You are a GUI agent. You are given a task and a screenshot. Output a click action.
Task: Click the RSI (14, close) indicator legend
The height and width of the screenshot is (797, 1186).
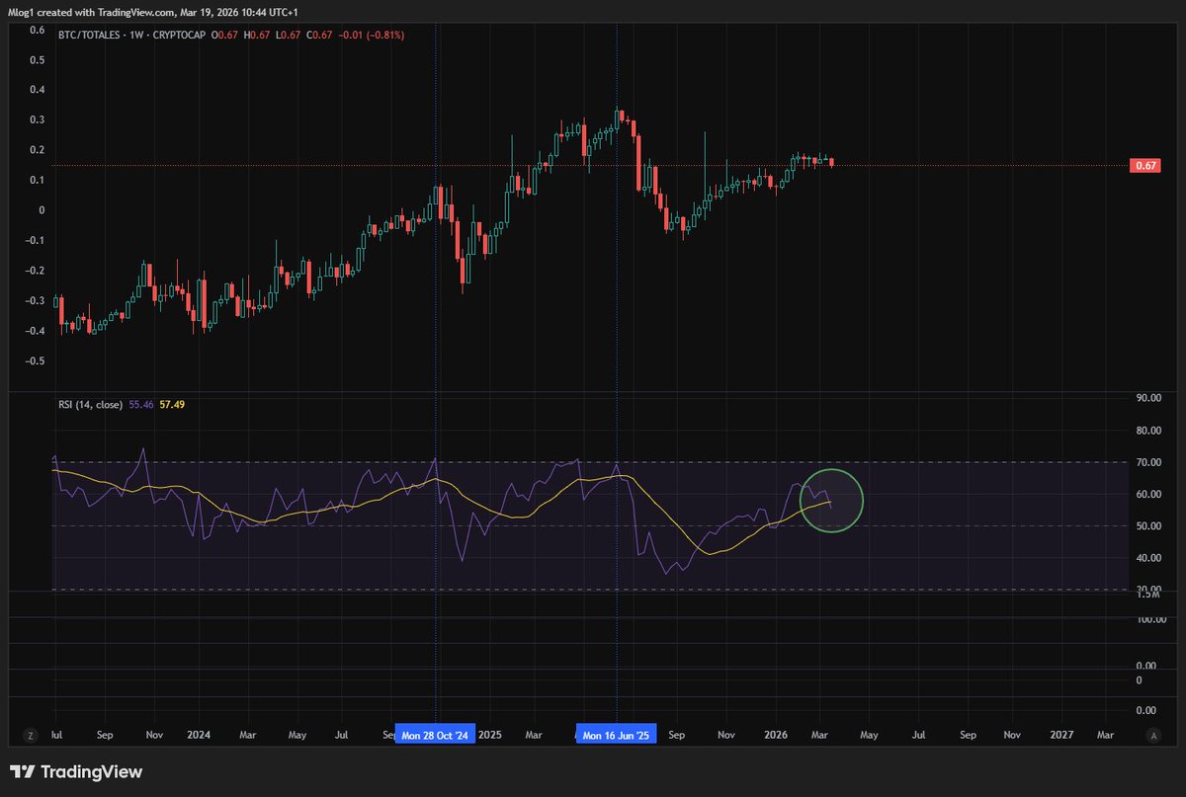(x=89, y=405)
